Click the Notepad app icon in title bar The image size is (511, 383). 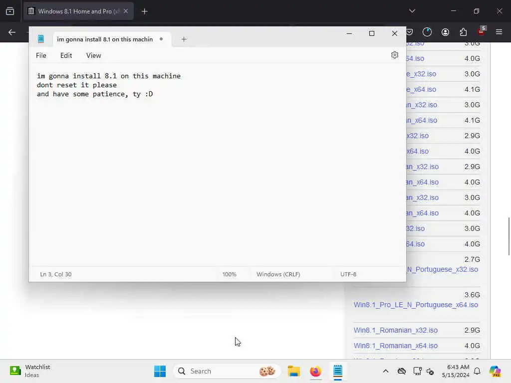41,39
